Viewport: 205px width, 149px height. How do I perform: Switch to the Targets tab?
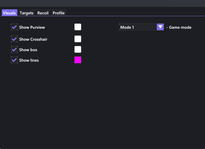[x=27, y=13]
